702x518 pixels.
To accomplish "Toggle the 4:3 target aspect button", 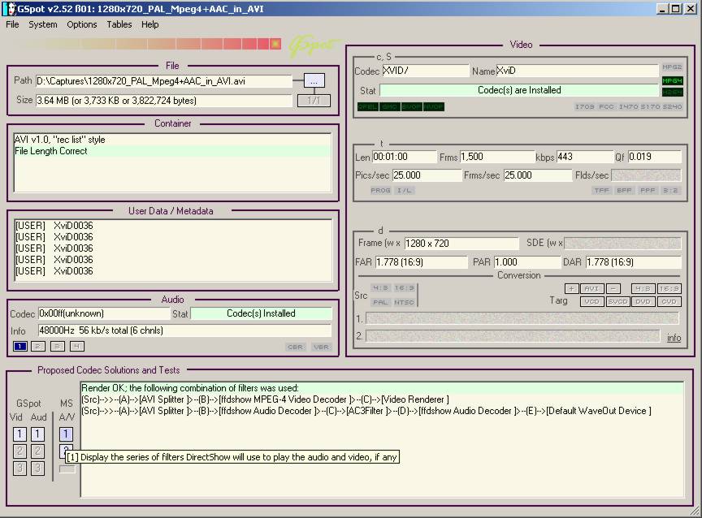I will tap(643, 288).
